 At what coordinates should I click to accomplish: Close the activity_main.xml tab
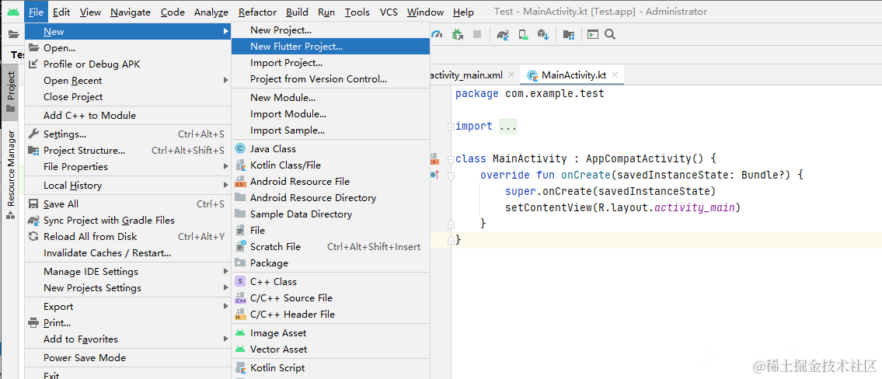511,75
